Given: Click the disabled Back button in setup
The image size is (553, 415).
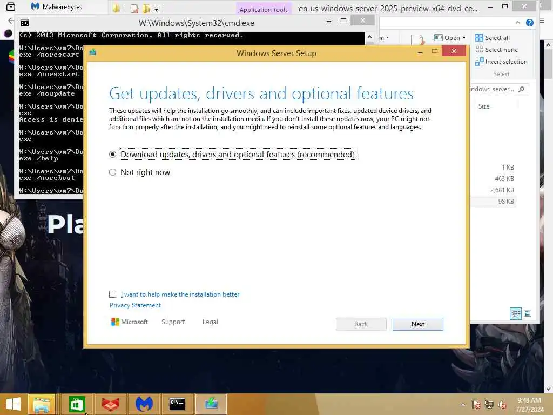Looking at the screenshot, I should click(361, 324).
